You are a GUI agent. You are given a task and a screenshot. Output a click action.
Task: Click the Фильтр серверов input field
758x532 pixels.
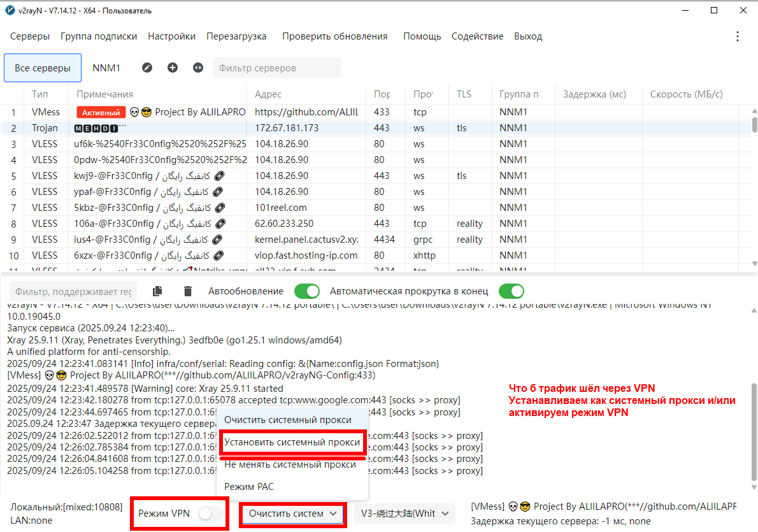(276, 68)
